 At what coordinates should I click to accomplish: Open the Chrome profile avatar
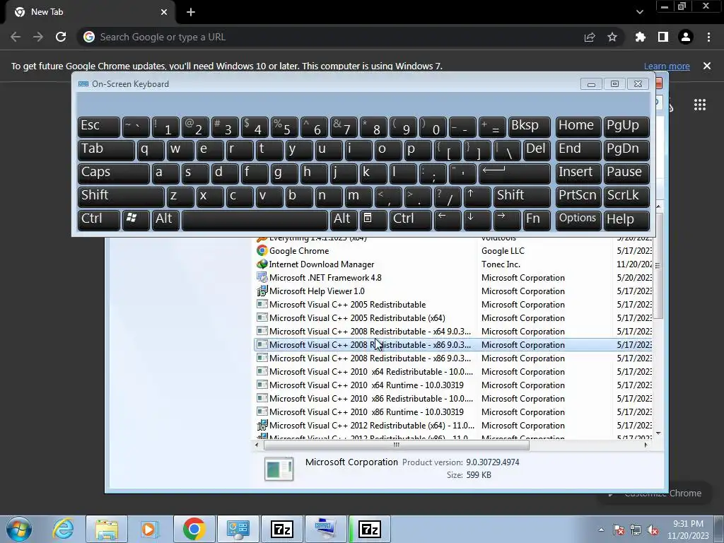[x=686, y=37]
